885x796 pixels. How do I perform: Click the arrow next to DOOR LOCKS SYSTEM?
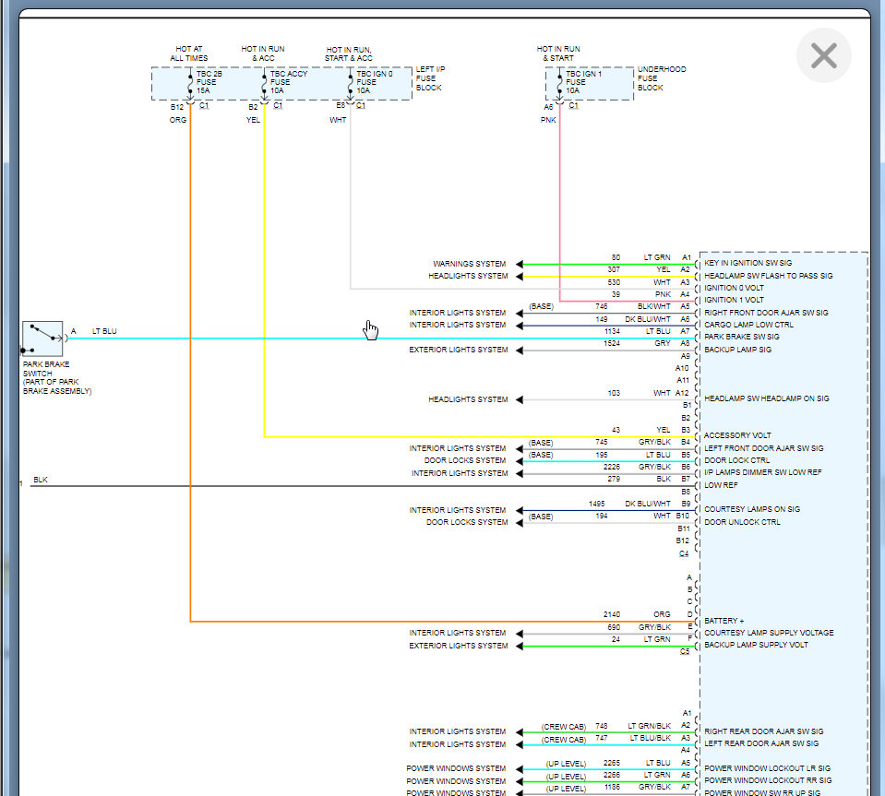point(520,460)
